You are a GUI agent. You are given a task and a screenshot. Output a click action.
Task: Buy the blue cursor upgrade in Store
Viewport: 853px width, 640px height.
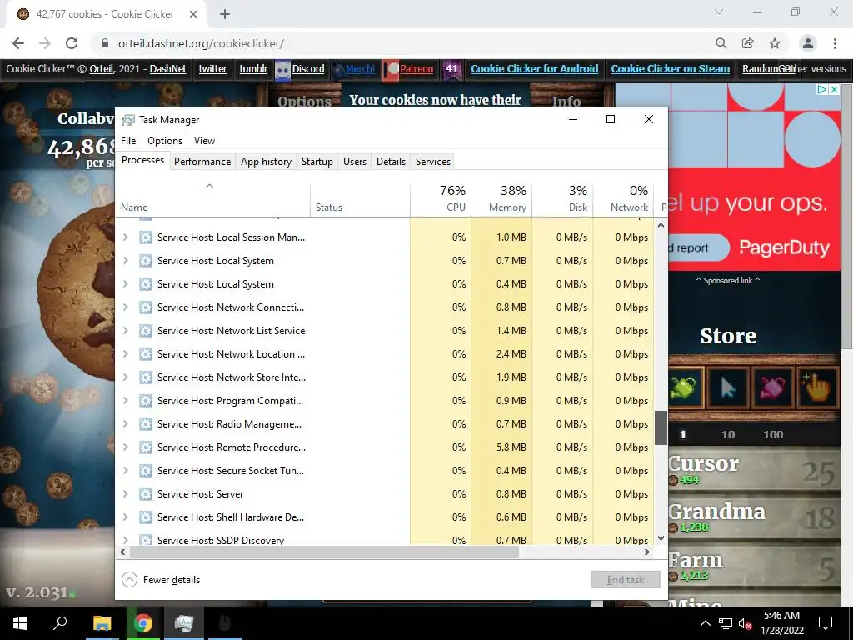tap(728, 387)
